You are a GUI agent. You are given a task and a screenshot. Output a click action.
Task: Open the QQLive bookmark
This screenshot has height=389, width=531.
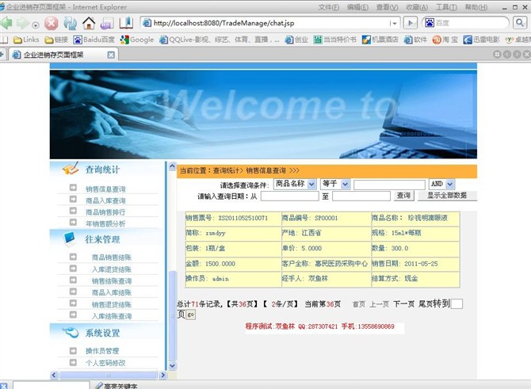(x=220, y=40)
